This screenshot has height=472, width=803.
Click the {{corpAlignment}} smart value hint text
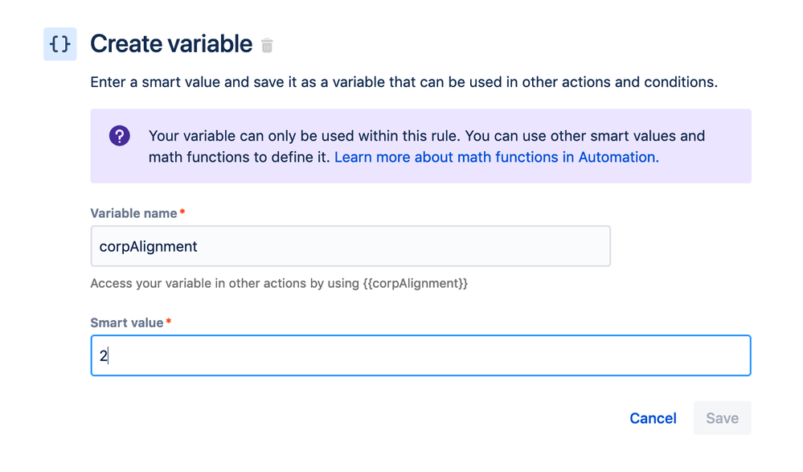416,284
